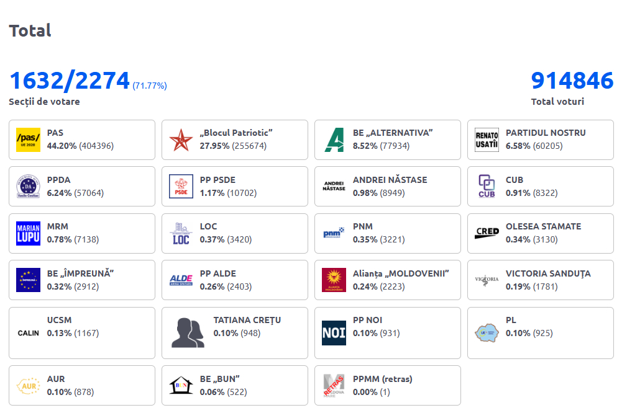
Task: Click Tatiana Crețu silhouette placeholder image
Action: coord(188,333)
